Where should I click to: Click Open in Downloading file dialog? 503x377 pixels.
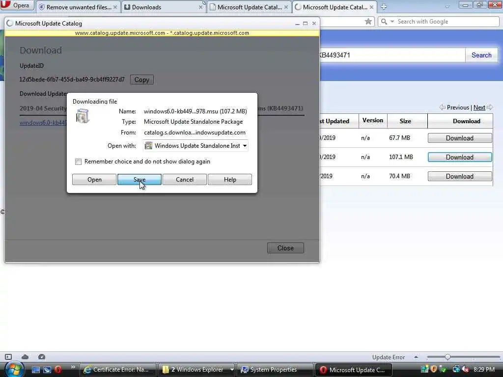(94, 180)
